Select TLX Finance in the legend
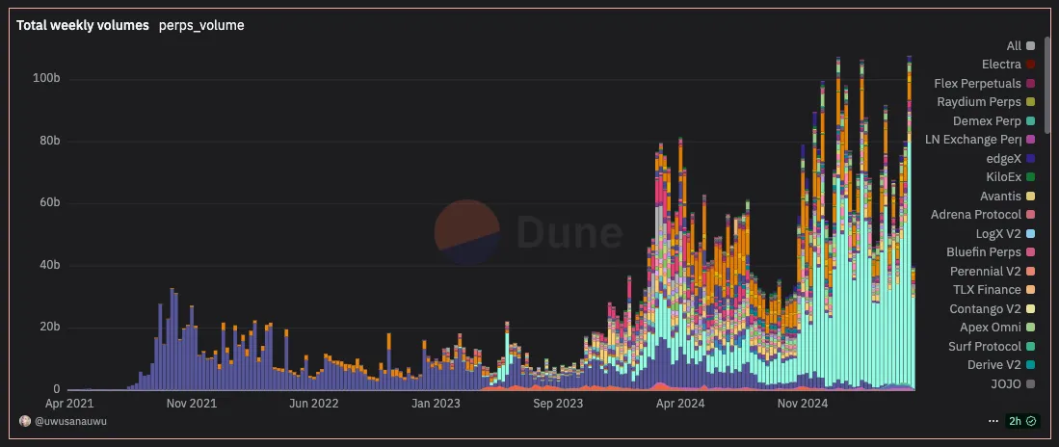 [994, 290]
